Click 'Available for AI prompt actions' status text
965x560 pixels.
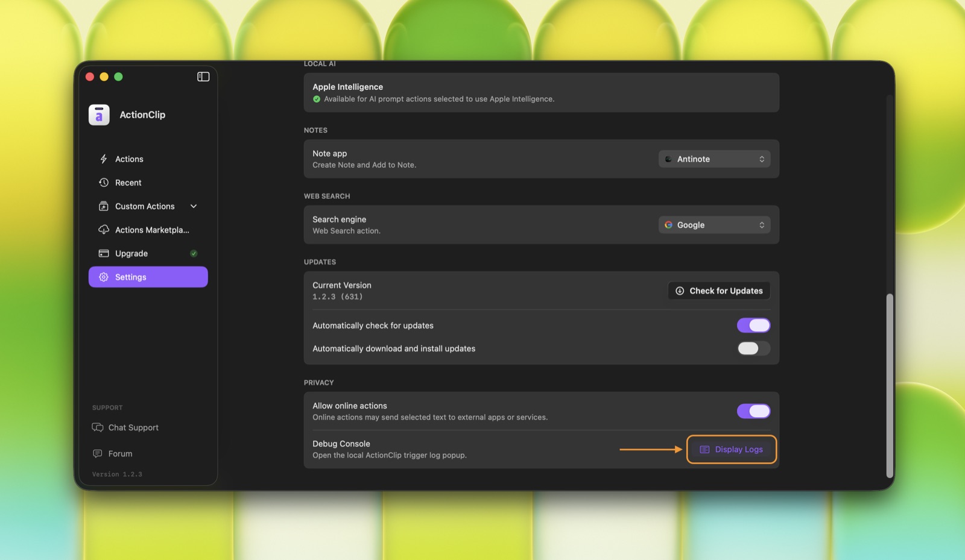(x=439, y=99)
